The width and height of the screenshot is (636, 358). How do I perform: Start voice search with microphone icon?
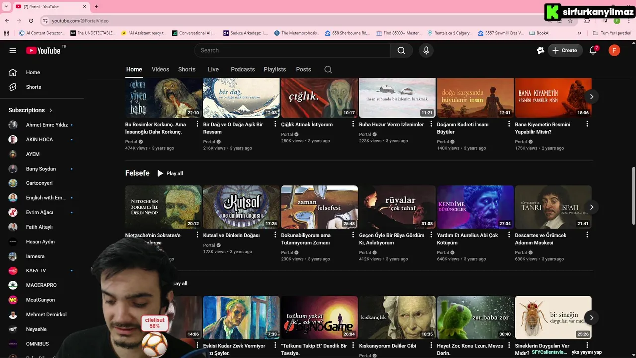426,50
